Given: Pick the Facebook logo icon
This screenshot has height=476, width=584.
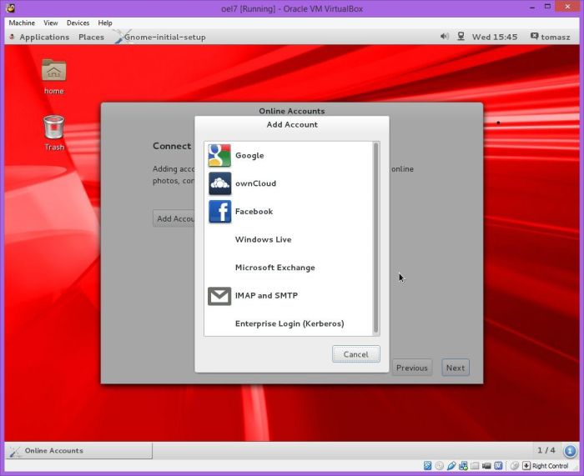Looking at the screenshot, I should coord(219,212).
